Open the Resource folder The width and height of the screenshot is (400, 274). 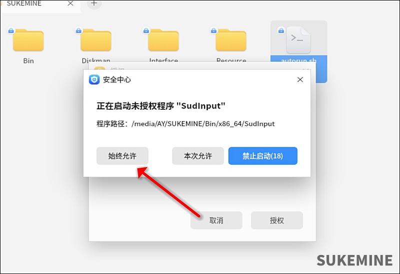[231, 41]
